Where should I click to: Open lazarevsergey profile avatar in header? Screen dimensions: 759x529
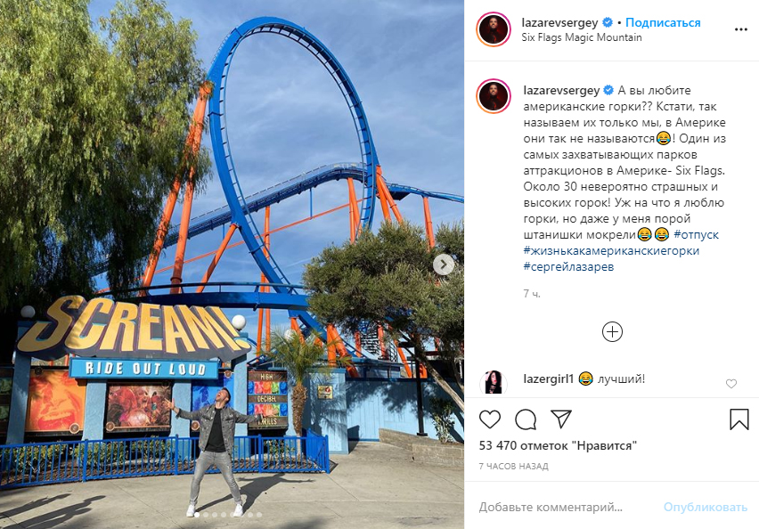[494, 29]
